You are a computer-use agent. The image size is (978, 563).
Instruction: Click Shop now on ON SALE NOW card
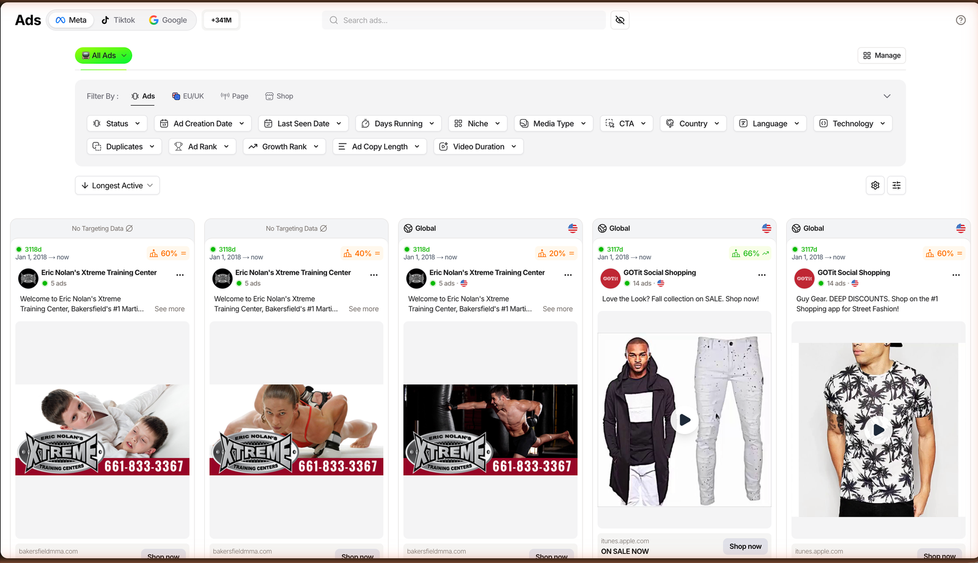pyautogui.click(x=745, y=546)
